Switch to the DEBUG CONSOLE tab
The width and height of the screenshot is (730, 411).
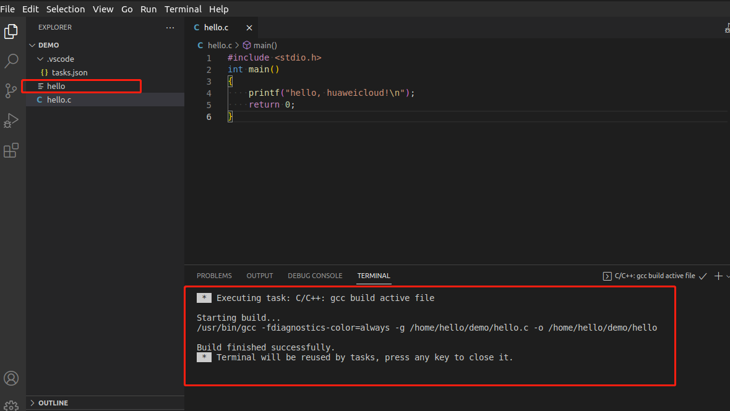tap(315, 276)
